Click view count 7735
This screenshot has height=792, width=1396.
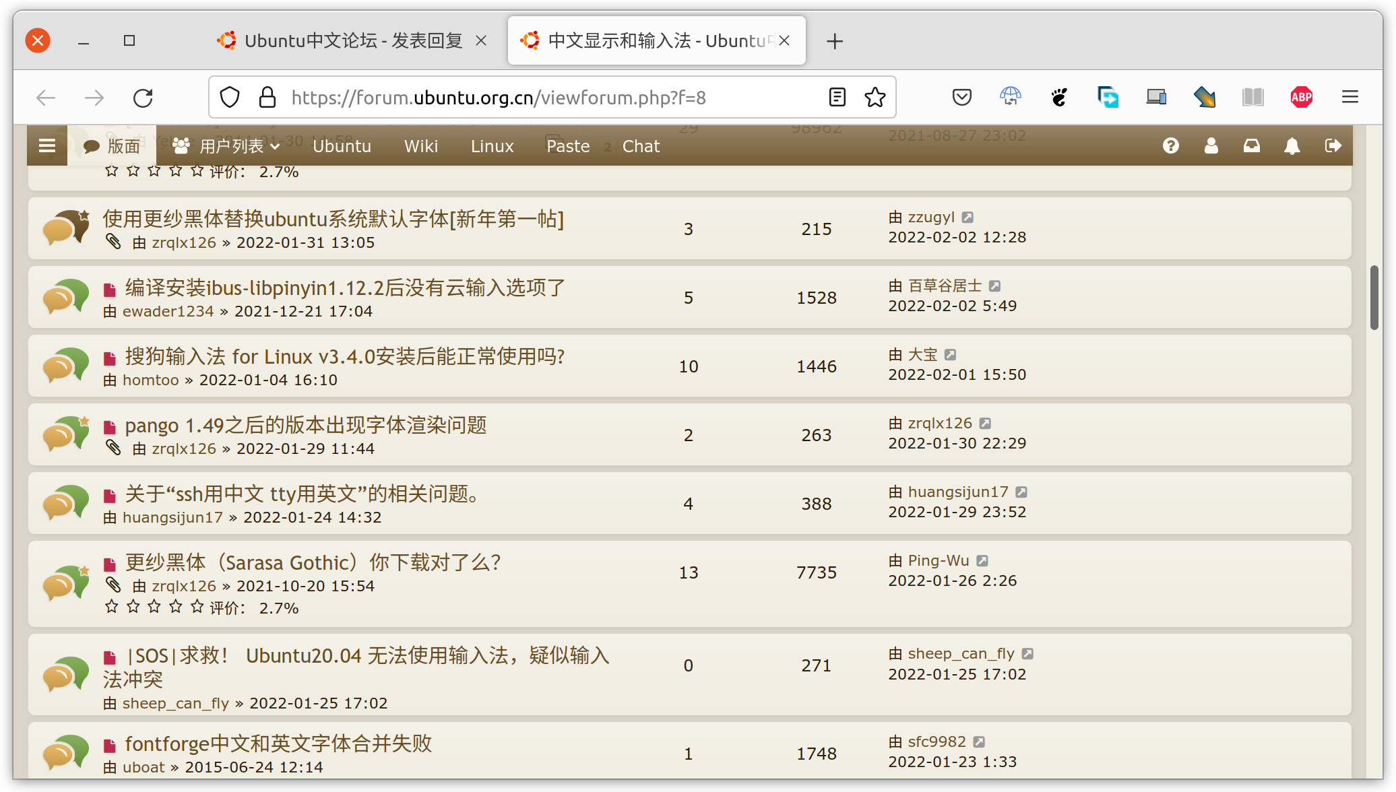click(x=817, y=573)
